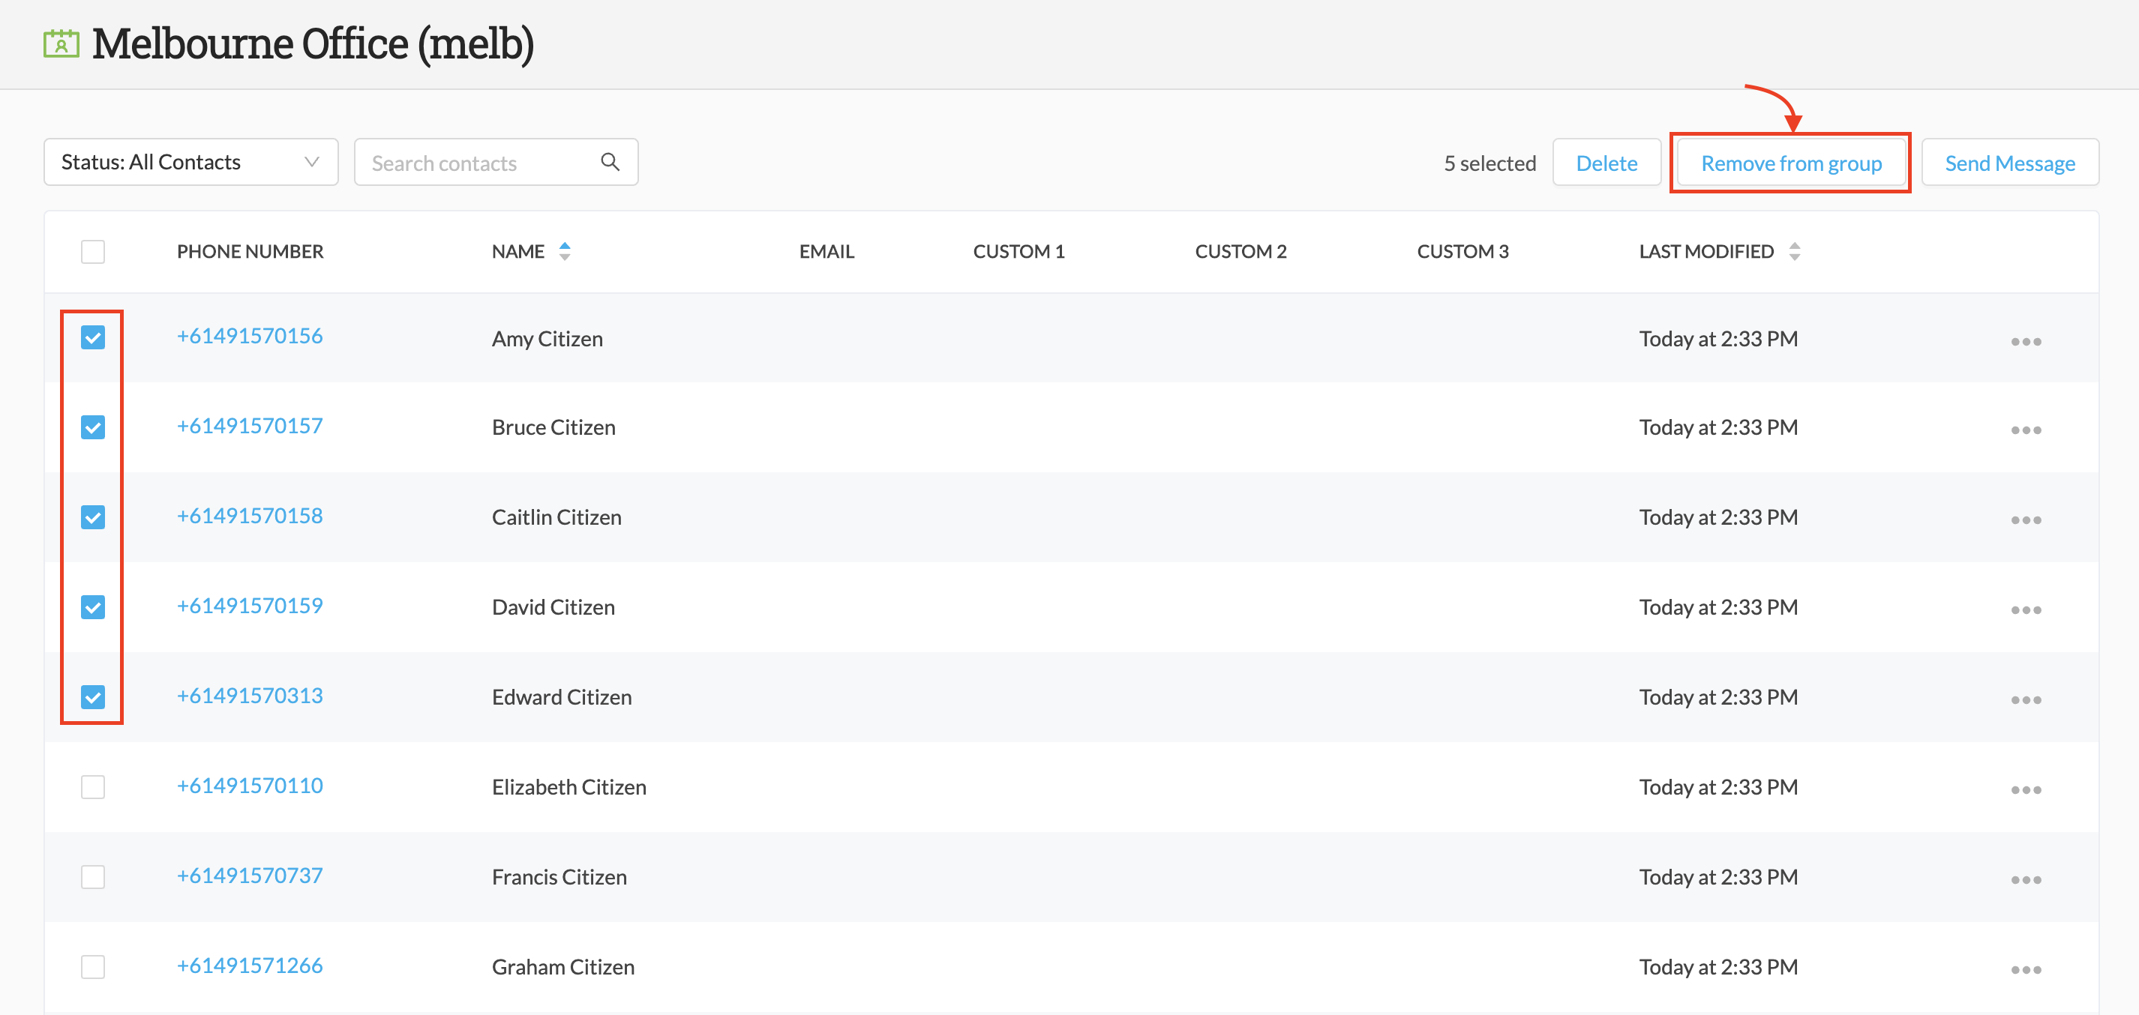This screenshot has height=1015, width=2139.
Task: Click the CUSTOM 3 column header
Action: tap(1462, 251)
